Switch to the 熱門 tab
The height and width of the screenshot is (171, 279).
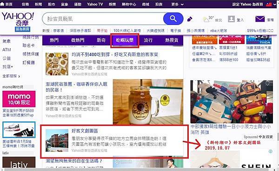[x=54, y=40]
